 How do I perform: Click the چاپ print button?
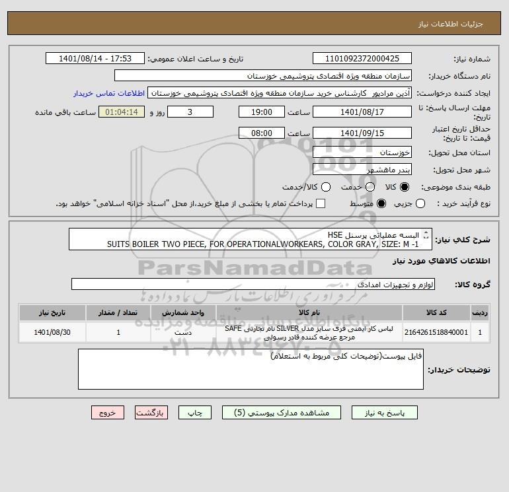[195, 413]
